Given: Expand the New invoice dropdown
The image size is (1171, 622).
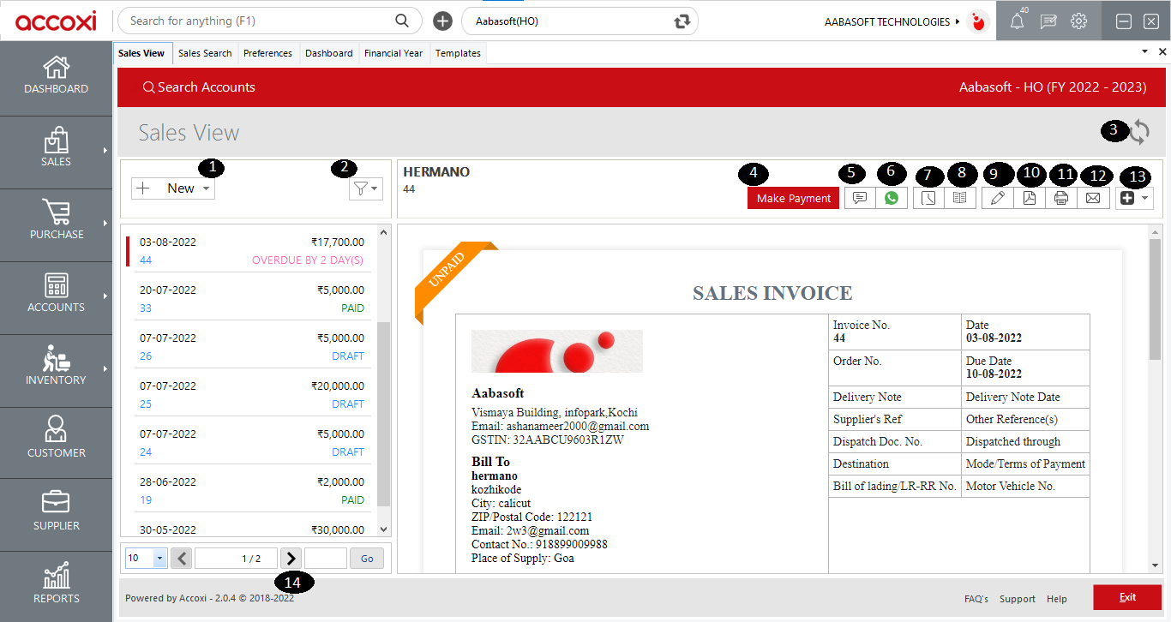Looking at the screenshot, I should click(x=207, y=188).
